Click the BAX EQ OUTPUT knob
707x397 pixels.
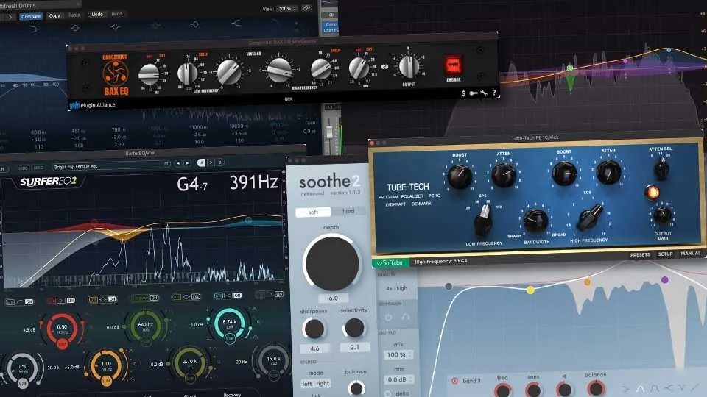[409, 66]
